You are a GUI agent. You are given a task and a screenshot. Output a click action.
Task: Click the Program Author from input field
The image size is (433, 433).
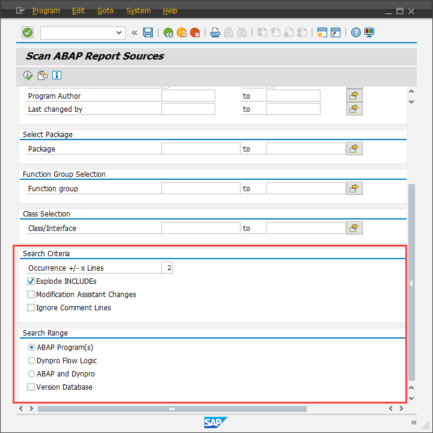[188, 96]
